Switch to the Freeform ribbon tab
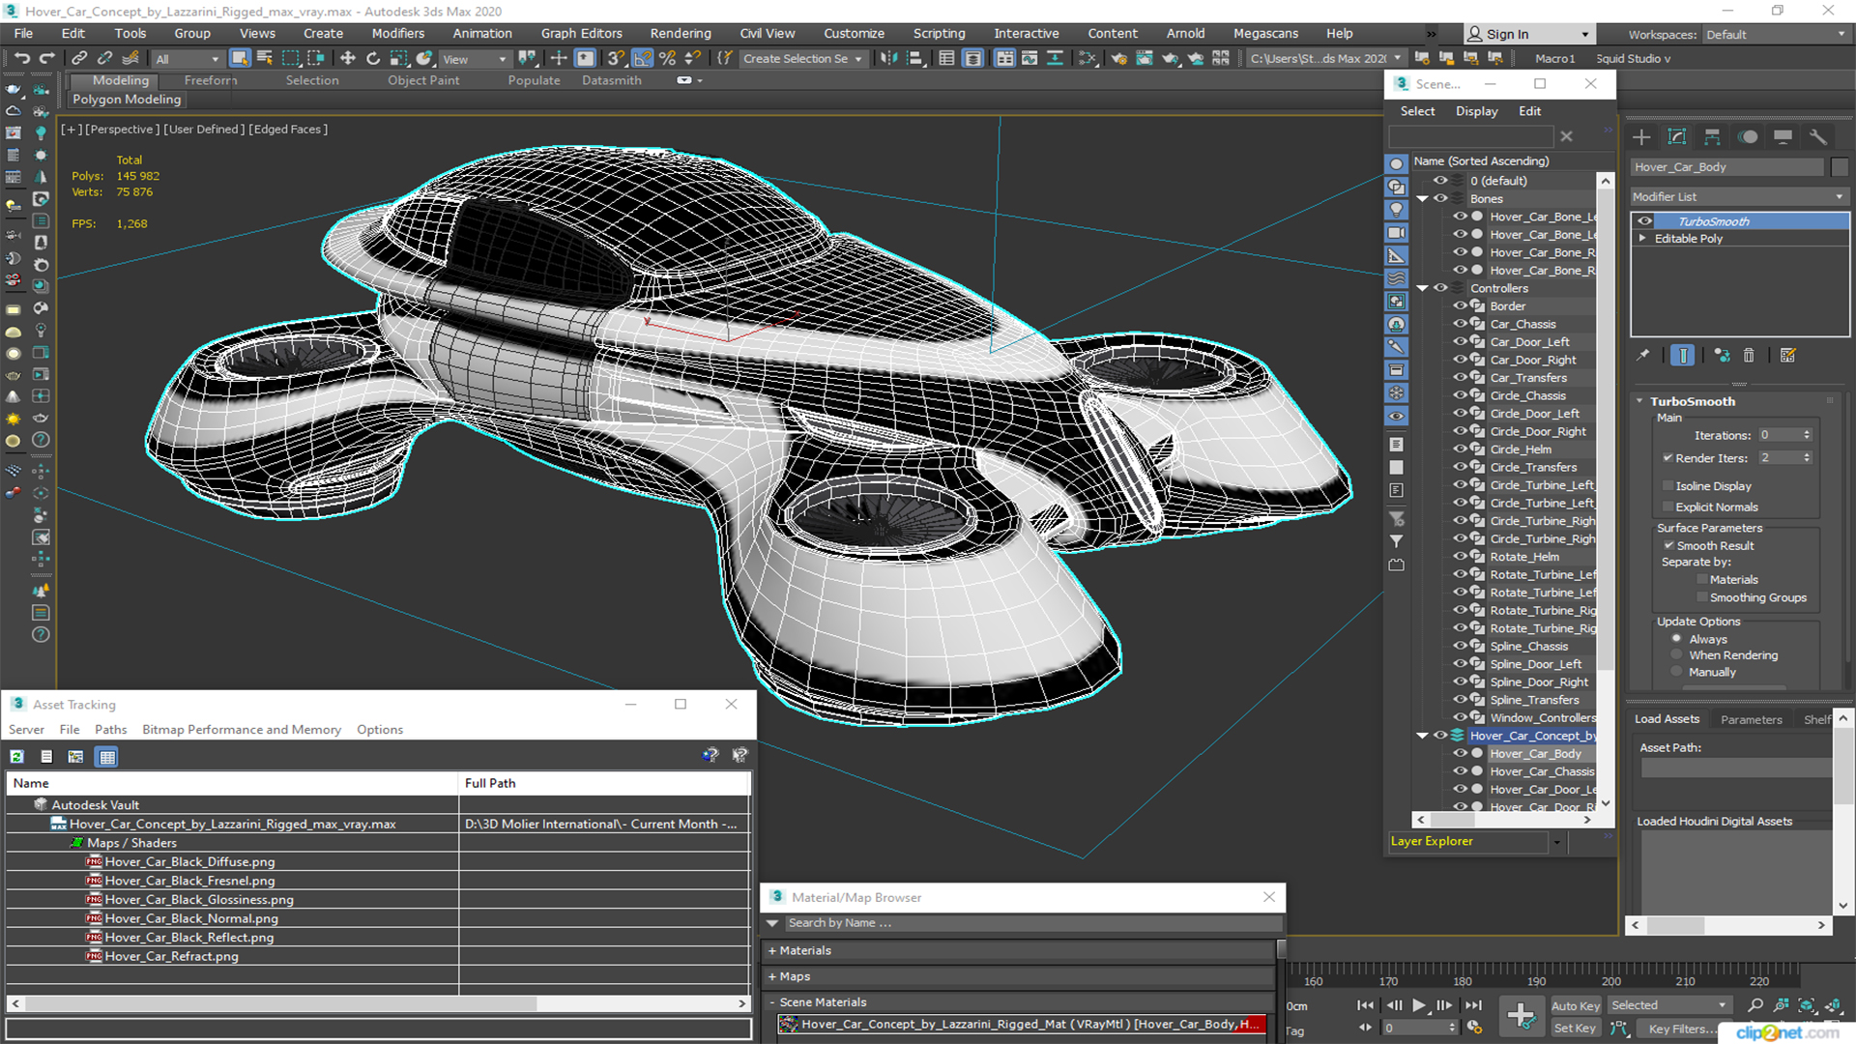This screenshot has height=1044, width=1856. tap(211, 80)
